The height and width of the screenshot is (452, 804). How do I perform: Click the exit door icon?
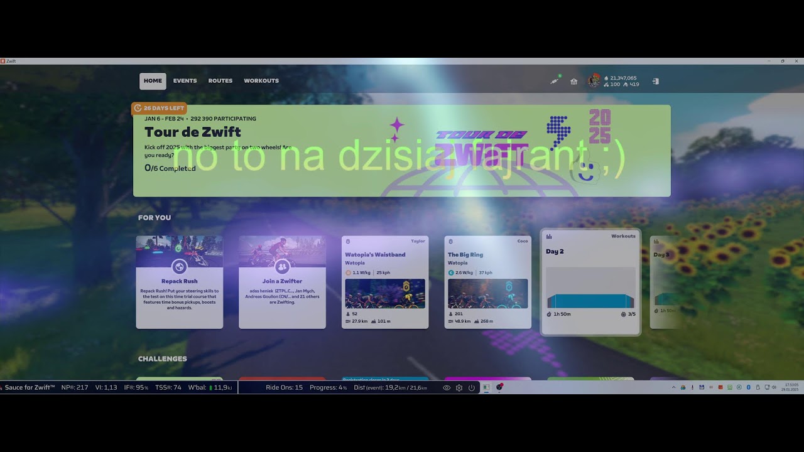tap(655, 81)
